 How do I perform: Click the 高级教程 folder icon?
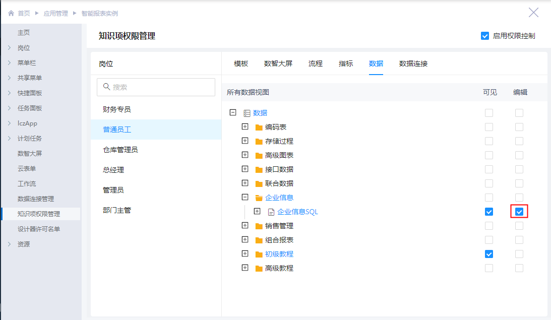point(259,269)
